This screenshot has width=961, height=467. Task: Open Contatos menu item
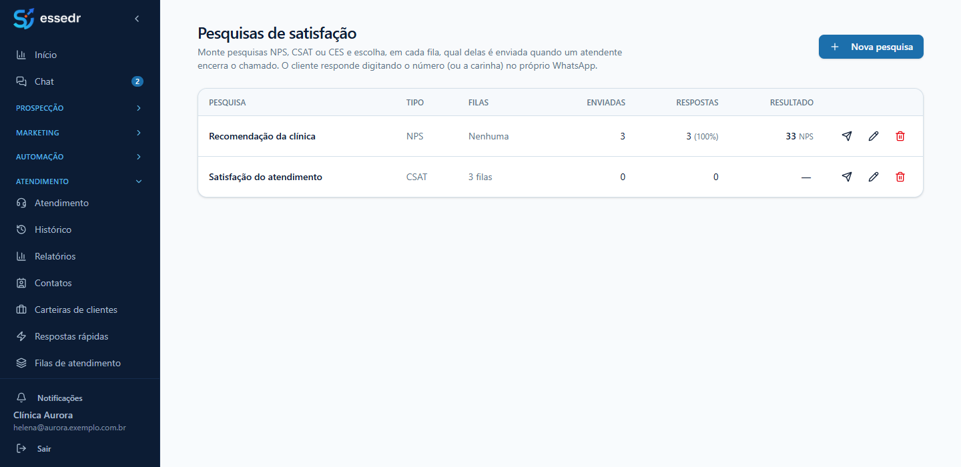point(80,283)
